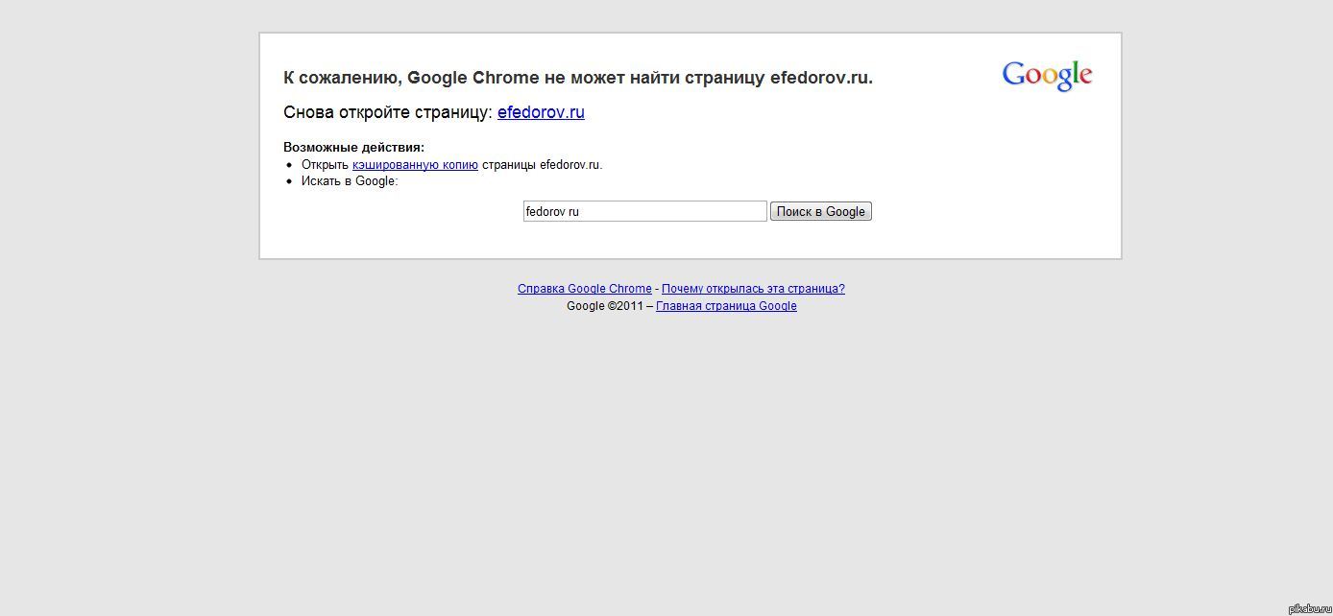This screenshot has height=616, width=1333.
Task: Follow the 'Почему открылась эта страница?' link
Action: [753, 289]
